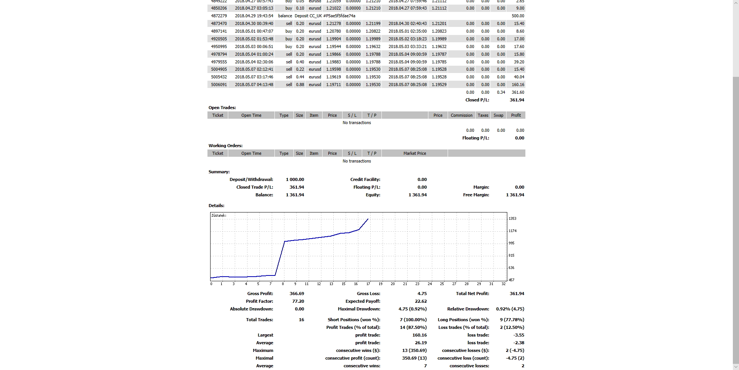
Task: Click the Deposit CC_UK #P5ae5f5fdae74a comment
Action: pyautogui.click(x=325, y=16)
